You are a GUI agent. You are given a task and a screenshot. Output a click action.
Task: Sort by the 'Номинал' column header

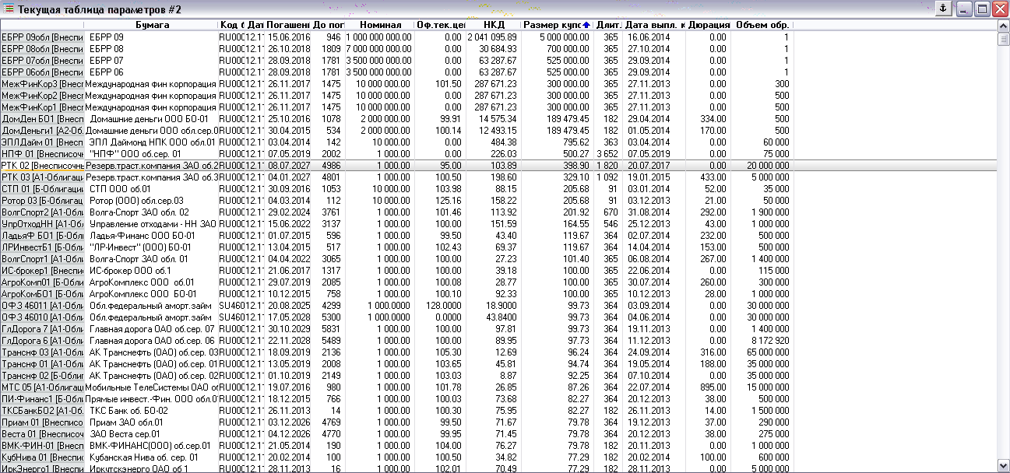click(x=380, y=26)
